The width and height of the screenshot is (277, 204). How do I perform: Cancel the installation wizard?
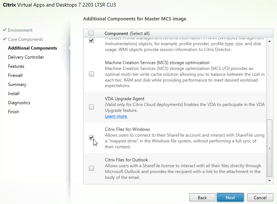[260, 197]
